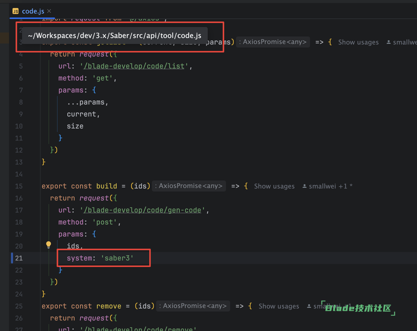Click Show usages for remove function

279,306
